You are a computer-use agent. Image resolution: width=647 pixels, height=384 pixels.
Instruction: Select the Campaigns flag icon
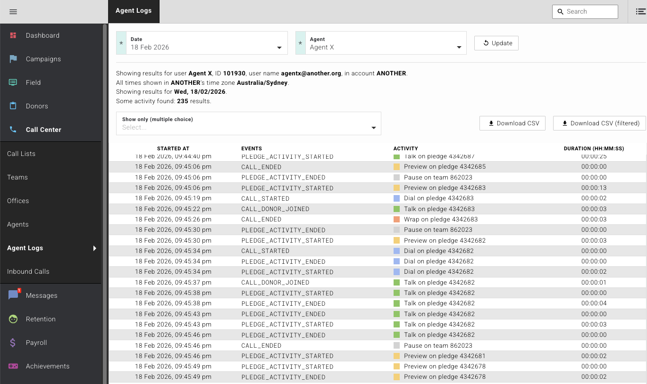click(13, 59)
